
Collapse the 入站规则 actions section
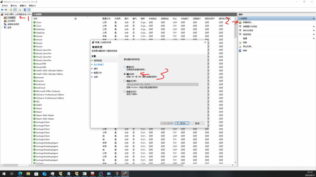pyautogui.click(x=314, y=19)
